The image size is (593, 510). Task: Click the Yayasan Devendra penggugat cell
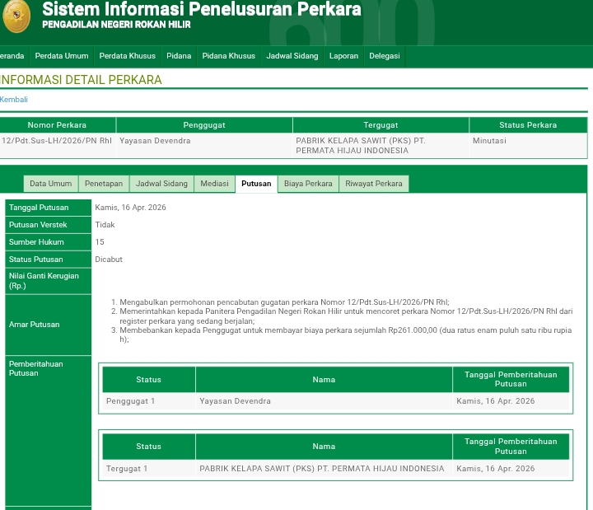[155, 141]
